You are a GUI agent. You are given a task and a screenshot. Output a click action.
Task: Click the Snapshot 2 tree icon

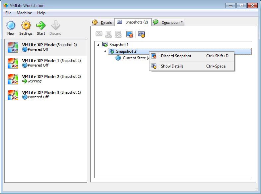pyautogui.click(x=112, y=51)
